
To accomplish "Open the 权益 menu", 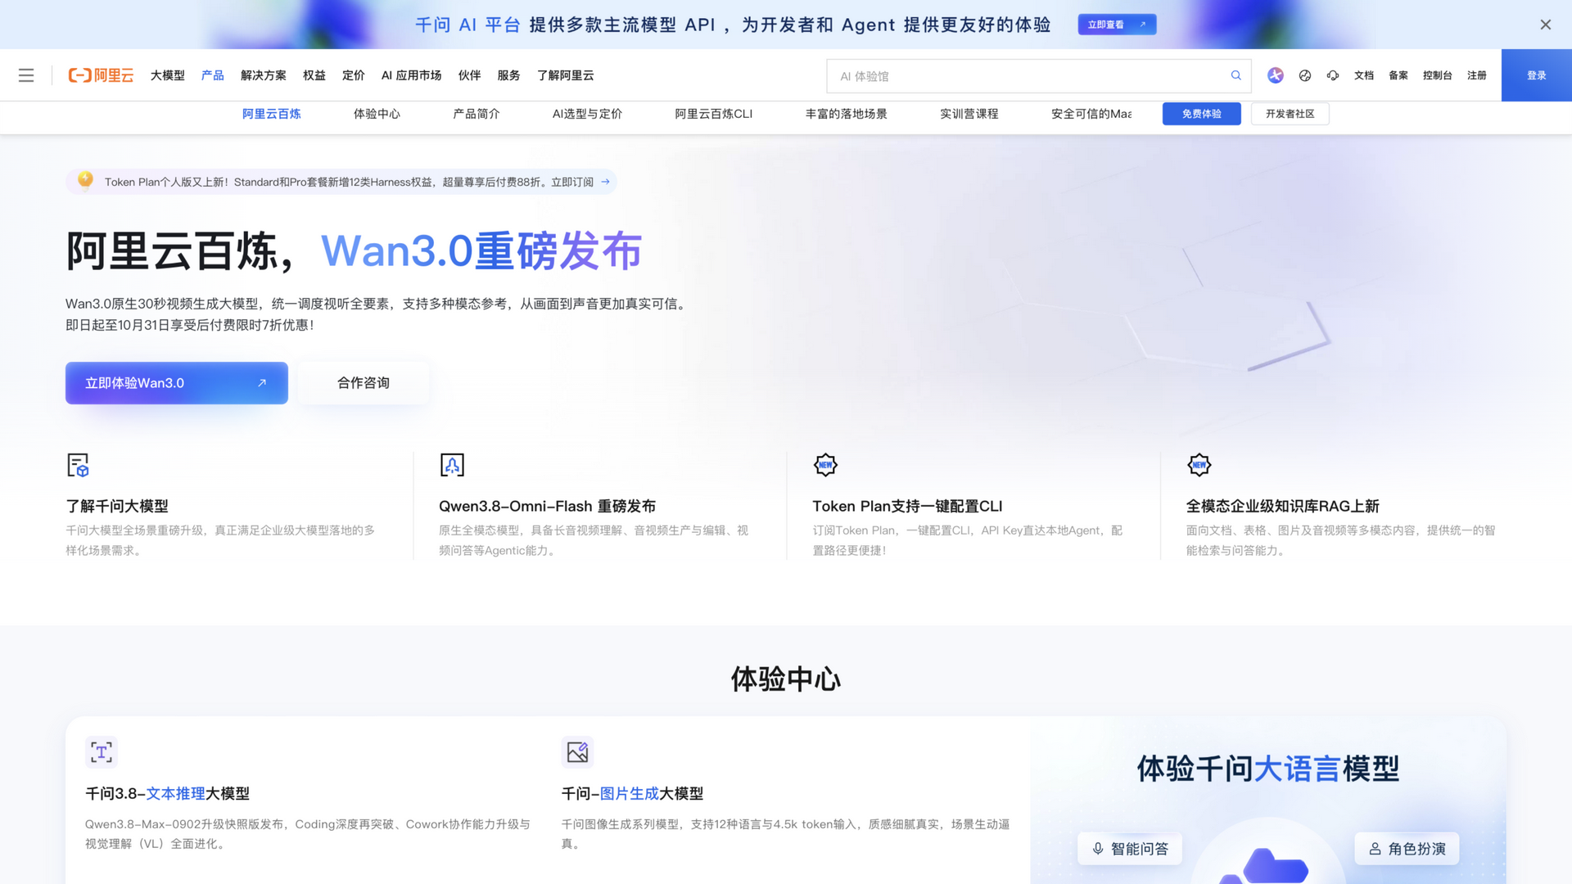I will [314, 75].
